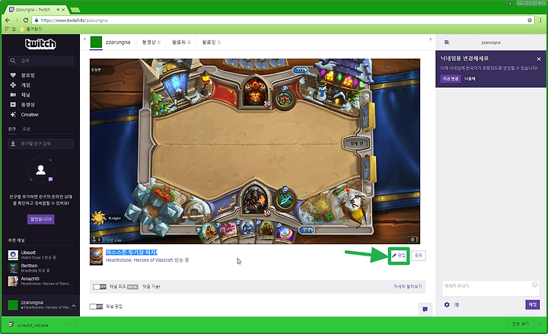Open the Channels camera sidebar icon
548x334 pixels.
[13, 94]
